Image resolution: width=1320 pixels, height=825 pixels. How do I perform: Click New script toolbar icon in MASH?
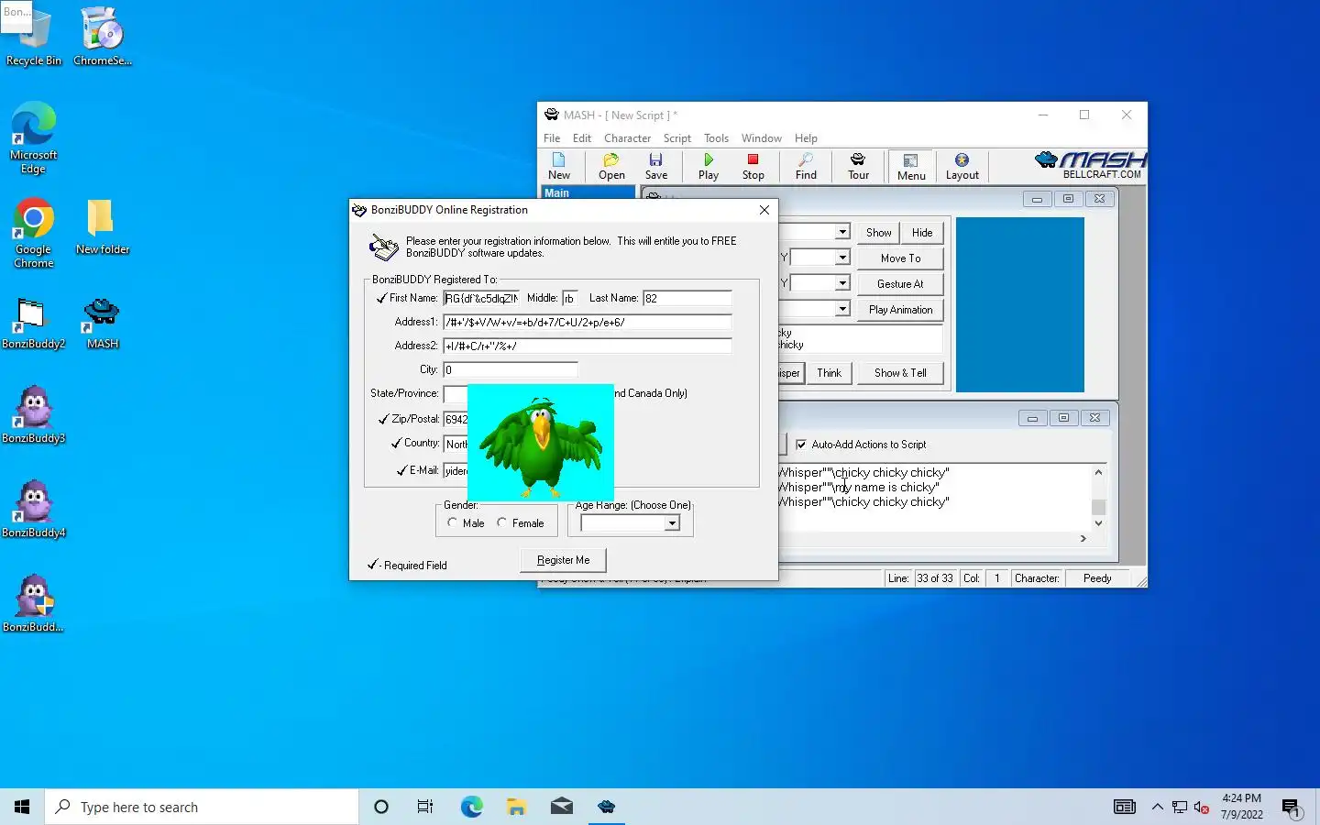point(559,167)
